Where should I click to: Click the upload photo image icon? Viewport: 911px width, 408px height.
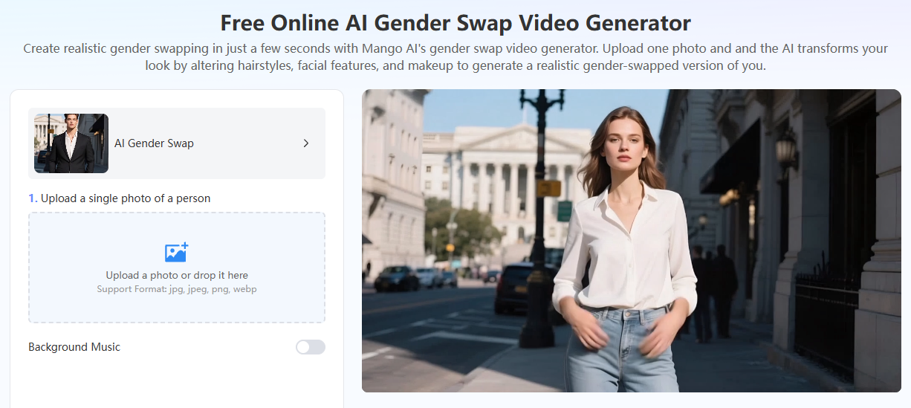(x=177, y=252)
